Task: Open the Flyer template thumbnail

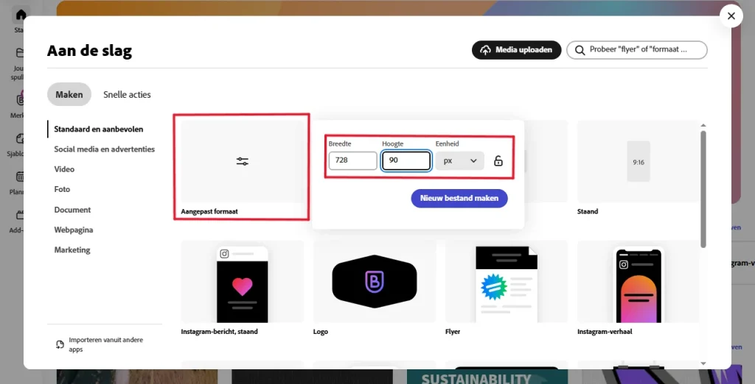Action: coord(507,282)
